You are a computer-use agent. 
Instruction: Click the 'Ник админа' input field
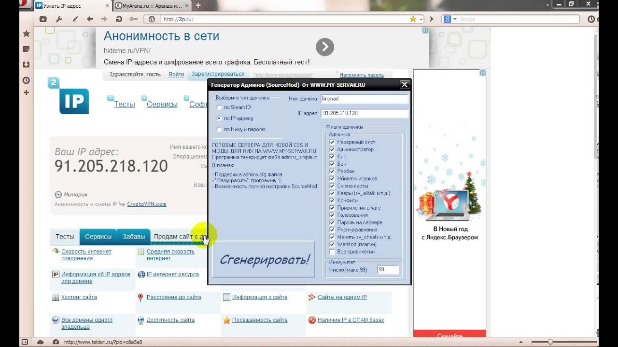click(365, 98)
